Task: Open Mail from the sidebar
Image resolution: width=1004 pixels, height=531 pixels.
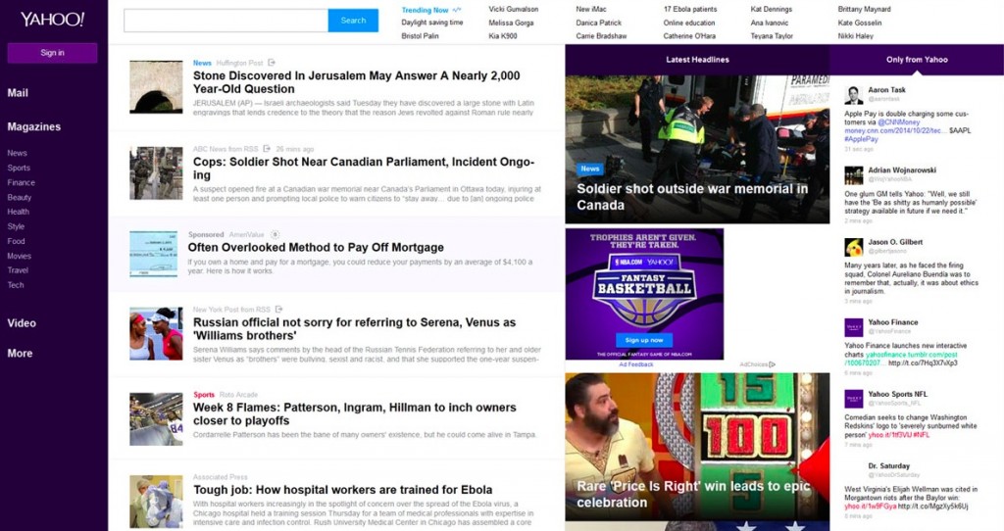Action: 18,93
